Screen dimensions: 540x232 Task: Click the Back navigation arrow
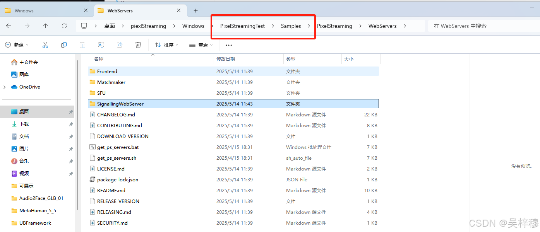(x=9, y=26)
